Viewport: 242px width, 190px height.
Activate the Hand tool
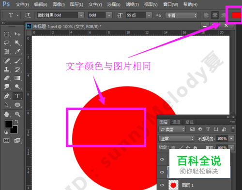pyautogui.click(x=7, y=114)
